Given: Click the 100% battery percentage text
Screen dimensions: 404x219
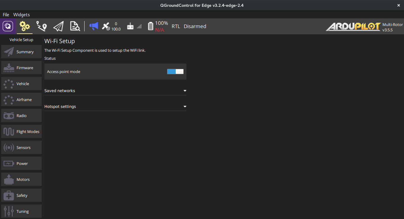Looking at the screenshot, I should pyautogui.click(x=161, y=23).
